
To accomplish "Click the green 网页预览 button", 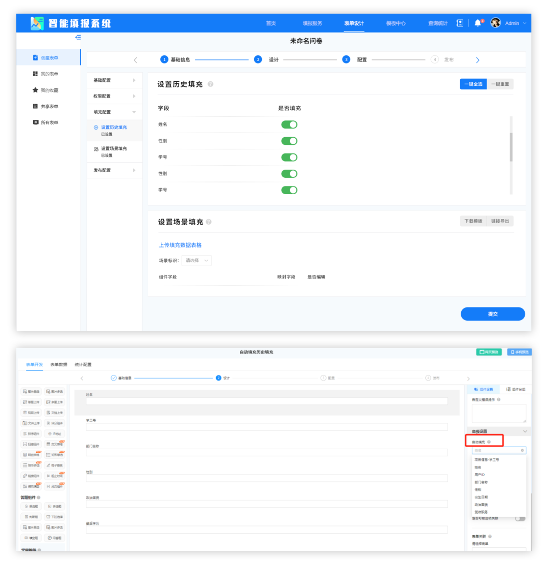I will point(489,352).
